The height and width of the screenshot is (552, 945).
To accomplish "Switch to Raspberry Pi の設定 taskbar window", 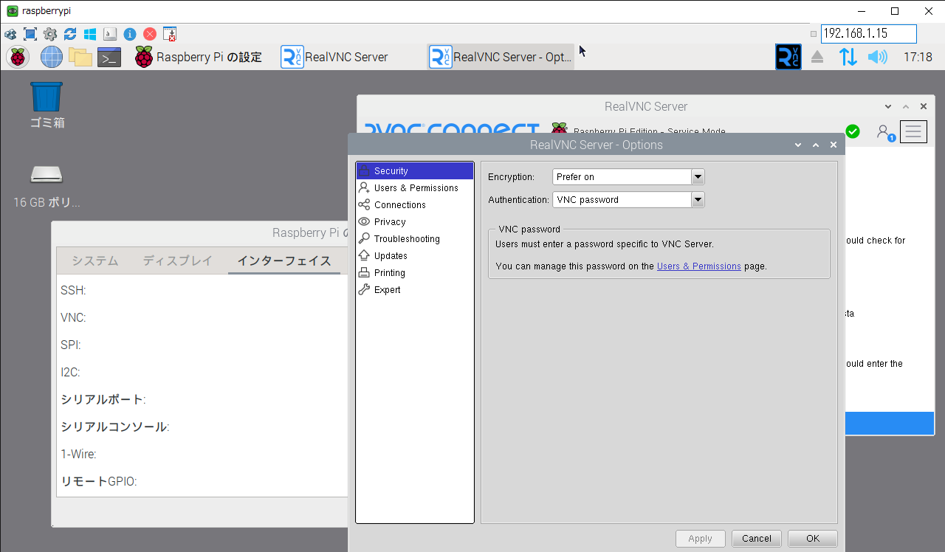I will tap(199, 57).
